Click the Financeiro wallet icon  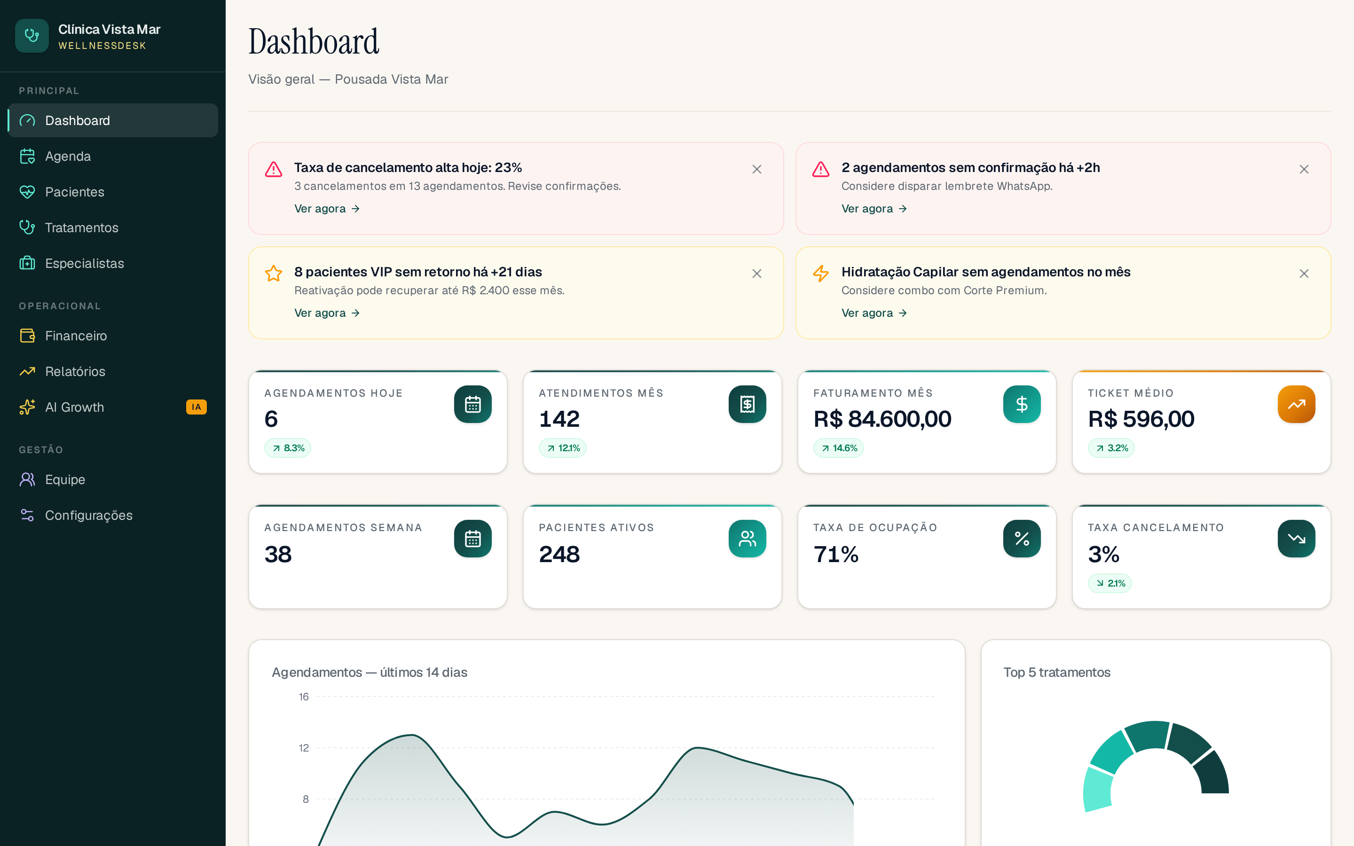point(27,336)
